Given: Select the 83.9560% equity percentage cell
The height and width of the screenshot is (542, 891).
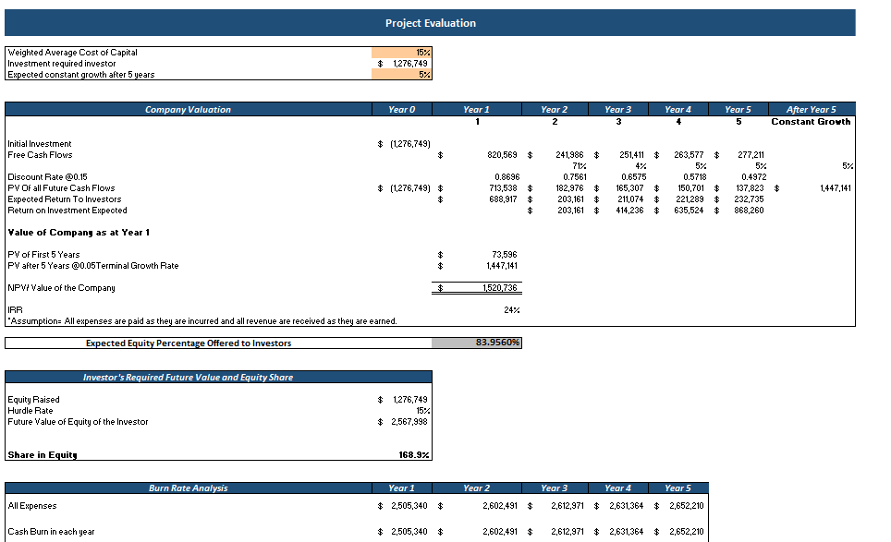Looking at the screenshot, I should 491,342.
